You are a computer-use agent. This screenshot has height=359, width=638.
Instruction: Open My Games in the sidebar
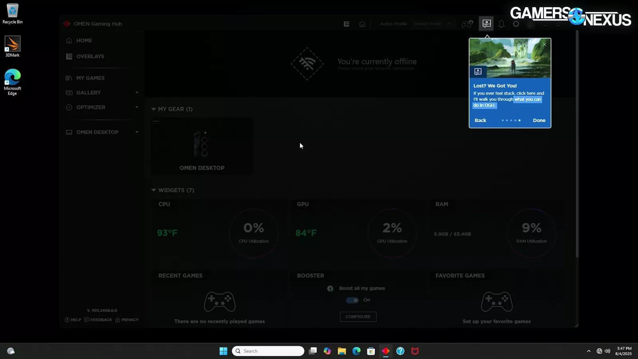pyautogui.click(x=90, y=78)
